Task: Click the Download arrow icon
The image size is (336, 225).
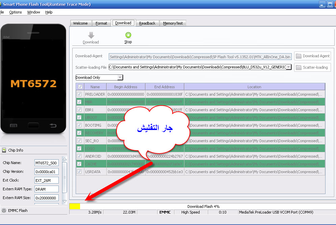Action: [91, 35]
